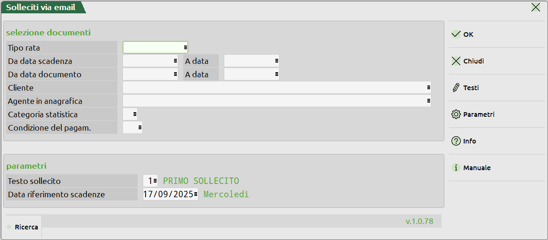Open the Cliente lookup list
Image resolution: width=548 pixels, height=240 pixels.
pyautogui.click(x=428, y=87)
